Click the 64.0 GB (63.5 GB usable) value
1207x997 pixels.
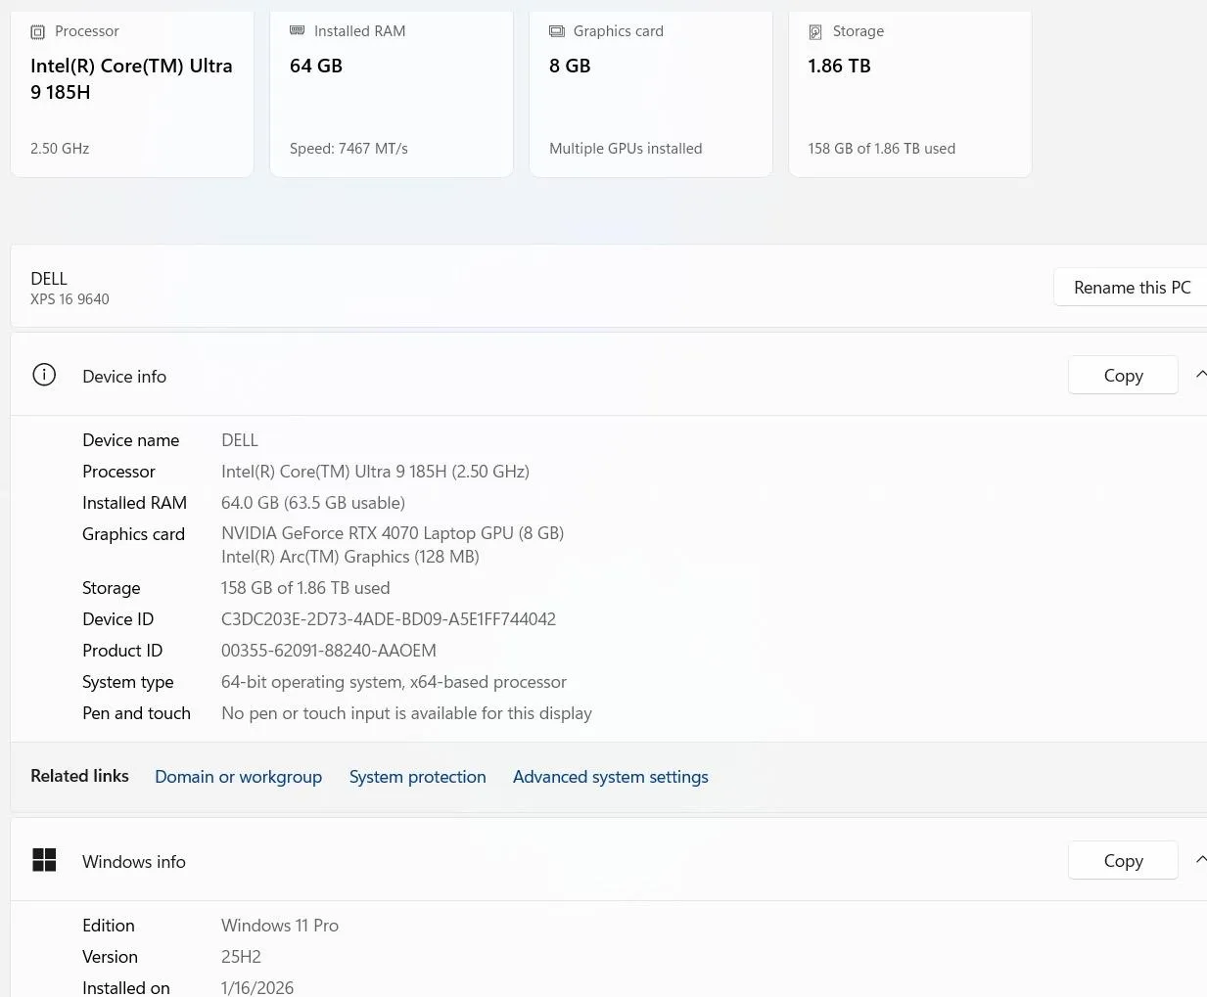313,503
